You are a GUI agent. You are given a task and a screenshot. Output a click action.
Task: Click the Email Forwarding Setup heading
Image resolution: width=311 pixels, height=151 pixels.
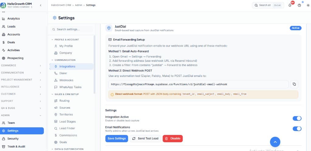(129, 40)
